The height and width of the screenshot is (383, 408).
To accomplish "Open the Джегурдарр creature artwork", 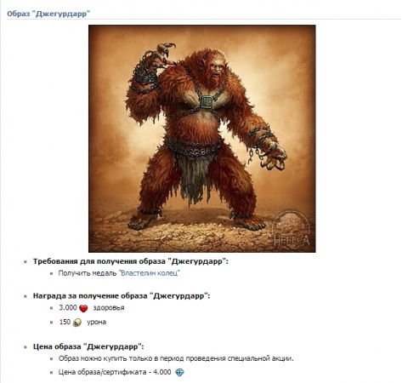I will pyautogui.click(x=202, y=139).
